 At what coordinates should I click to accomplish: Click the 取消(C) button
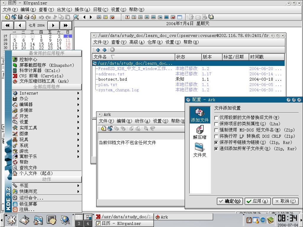(x=286, y=201)
